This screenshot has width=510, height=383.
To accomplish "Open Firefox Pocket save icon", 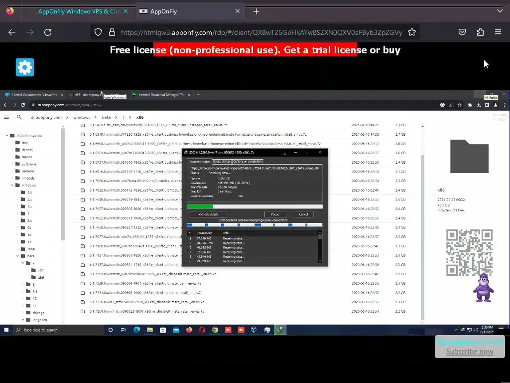I will (462, 32).
